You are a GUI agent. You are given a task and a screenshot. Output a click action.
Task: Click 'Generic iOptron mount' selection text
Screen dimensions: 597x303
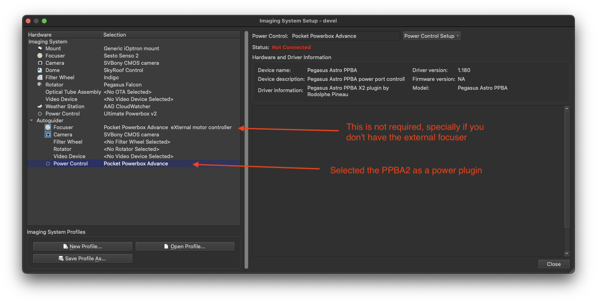[x=132, y=48]
